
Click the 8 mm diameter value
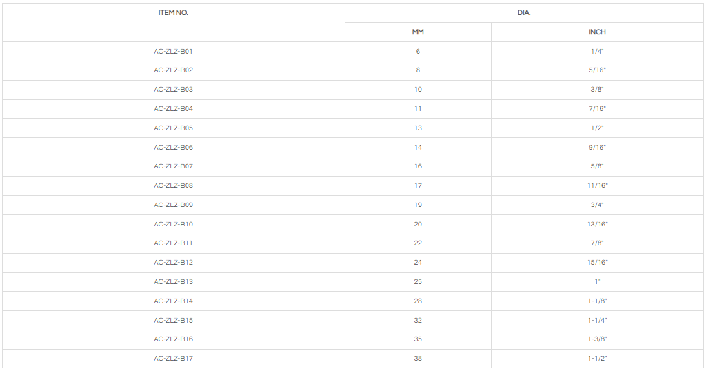[x=418, y=70]
